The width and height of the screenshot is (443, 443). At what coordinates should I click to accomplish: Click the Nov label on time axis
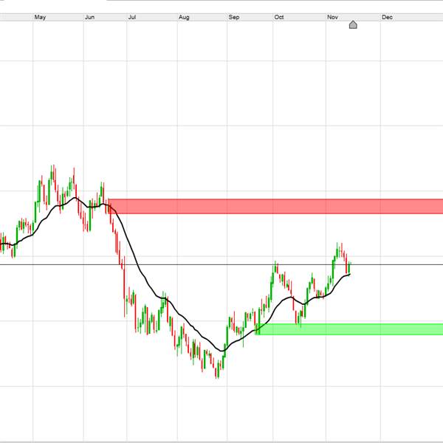coord(332,17)
